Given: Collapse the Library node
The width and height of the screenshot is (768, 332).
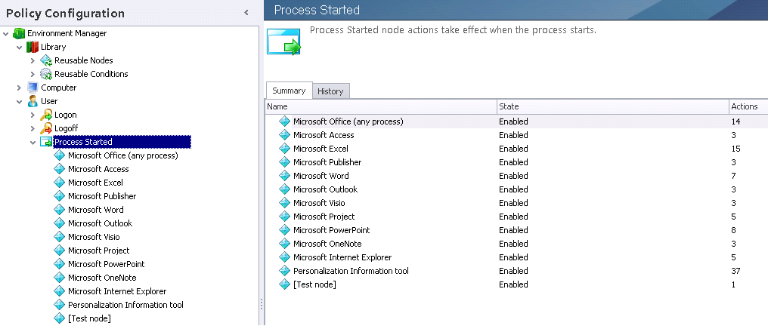Looking at the screenshot, I should click(x=20, y=48).
